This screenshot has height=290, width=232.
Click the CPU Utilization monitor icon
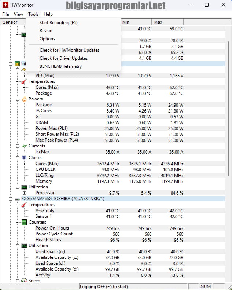(x=24, y=187)
